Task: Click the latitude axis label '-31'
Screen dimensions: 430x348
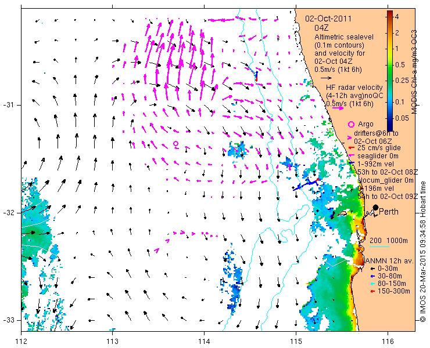Action: pyautogui.click(x=8, y=105)
